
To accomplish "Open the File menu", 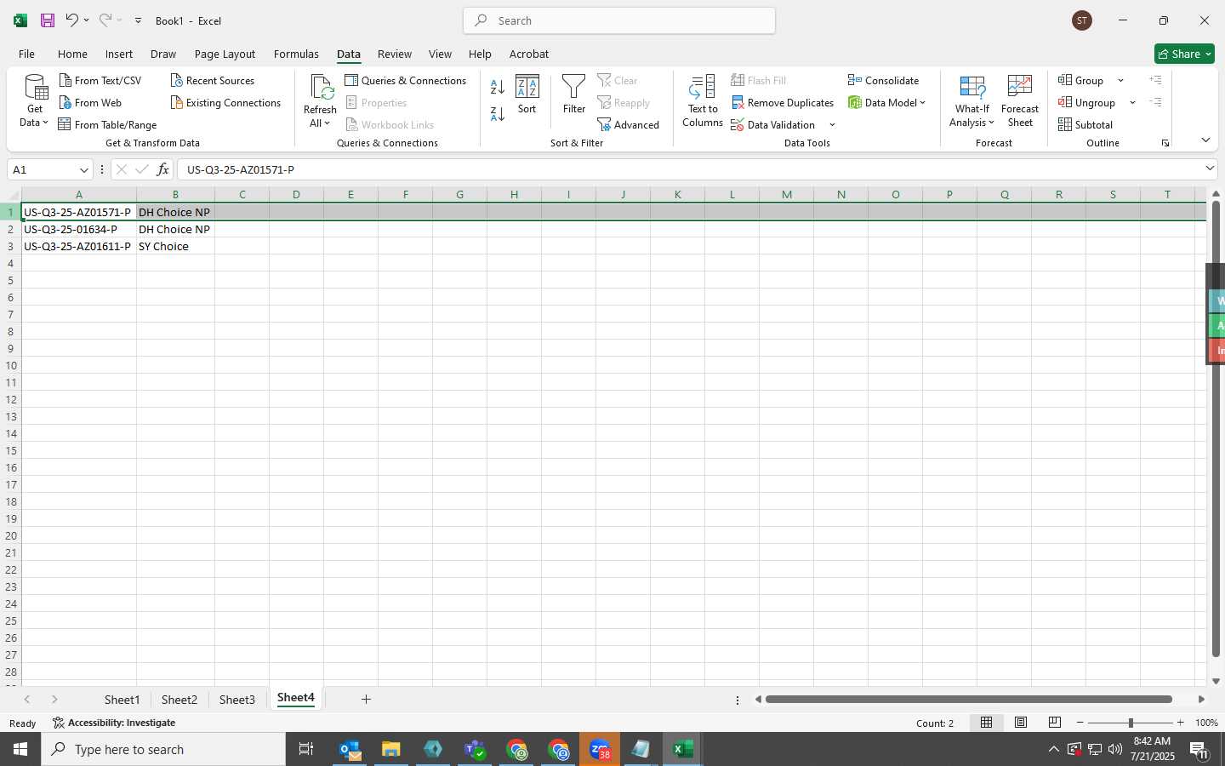I will click(26, 54).
